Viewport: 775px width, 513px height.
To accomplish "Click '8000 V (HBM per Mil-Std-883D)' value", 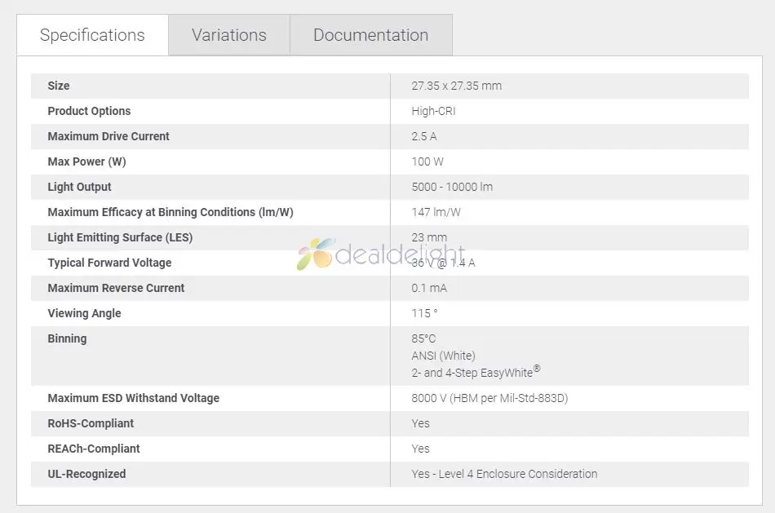I will coord(489,398).
